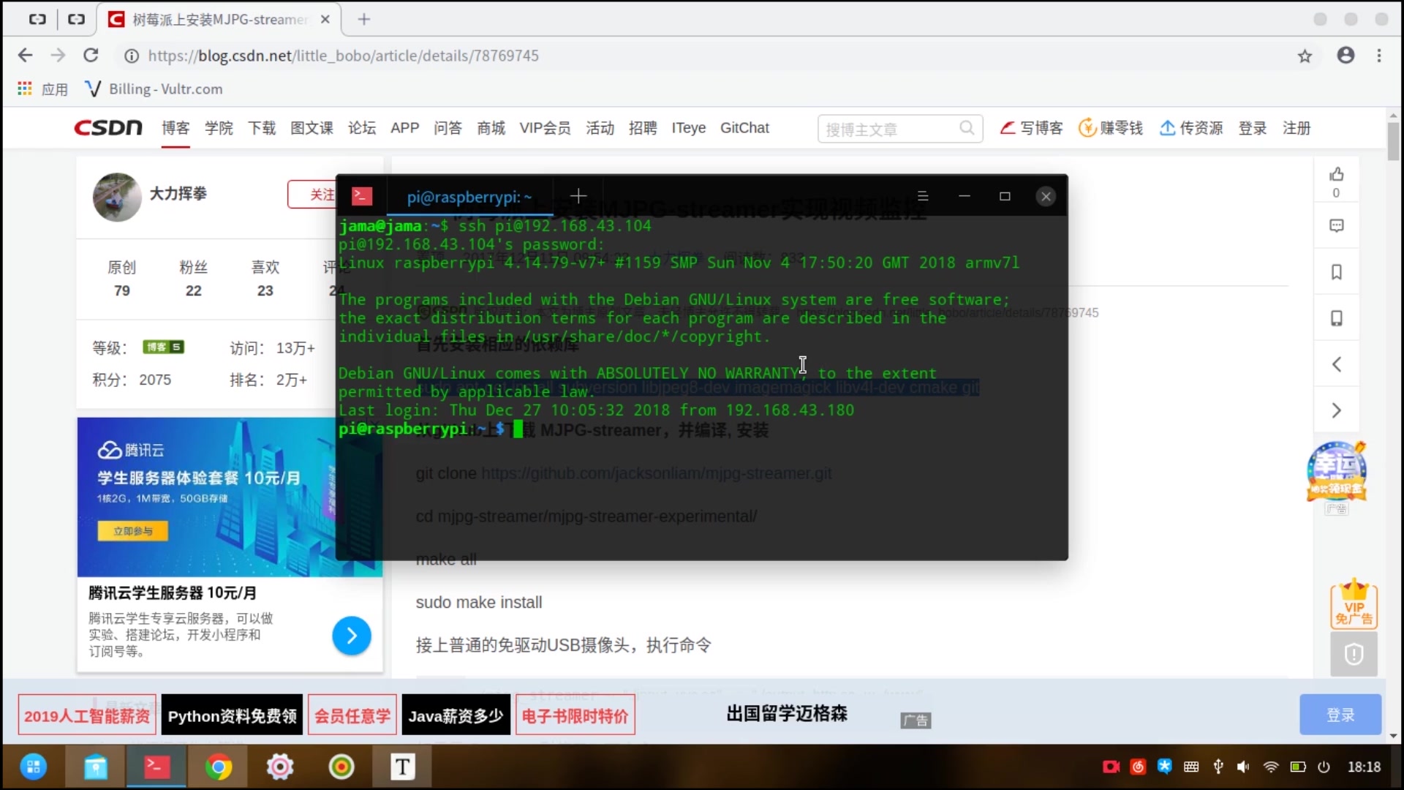The width and height of the screenshot is (1404, 790).
Task: Click the Wi-Fi icon in system tray
Action: click(1271, 767)
